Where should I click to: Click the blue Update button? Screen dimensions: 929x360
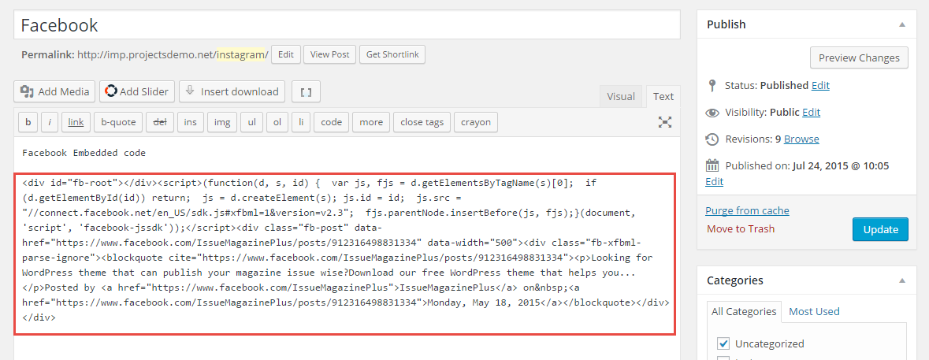[880, 229]
